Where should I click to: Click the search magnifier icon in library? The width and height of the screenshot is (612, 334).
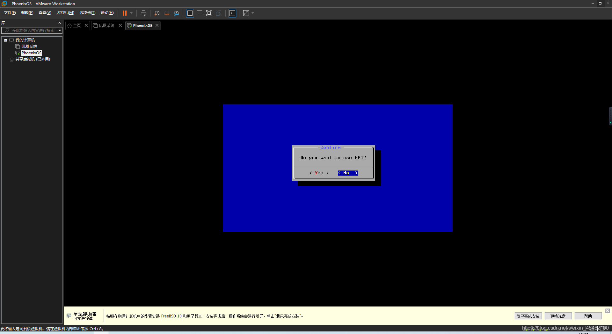tap(7, 31)
